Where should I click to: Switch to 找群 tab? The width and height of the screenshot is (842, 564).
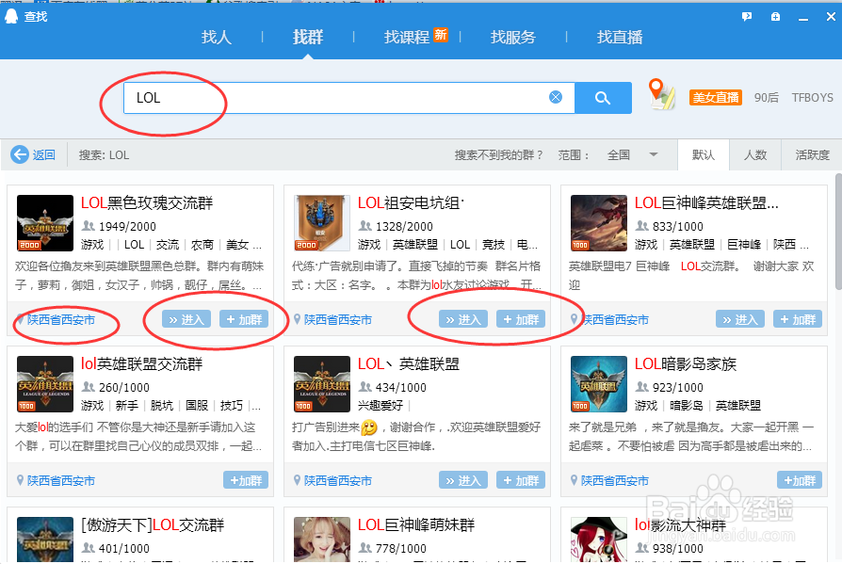click(308, 37)
